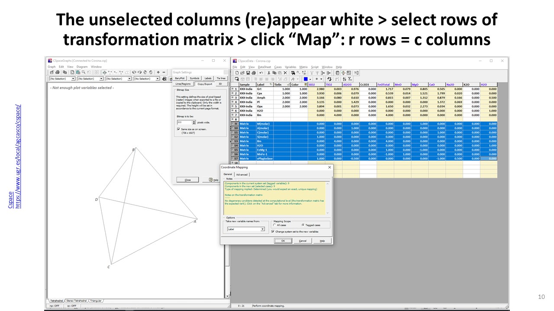Toggle Change system set to new variables
The width and height of the screenshot is (554, 311).
[x=273, y=232]
